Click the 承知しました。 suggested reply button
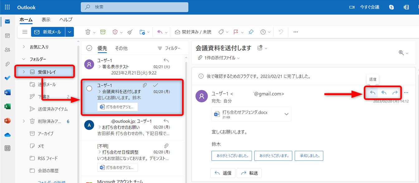The image size is (419, 183). [309, 156]
